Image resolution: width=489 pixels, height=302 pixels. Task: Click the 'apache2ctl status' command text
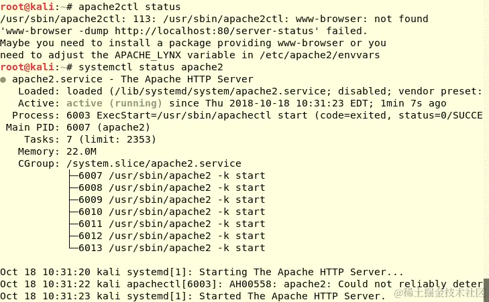pyautogui.click(x=129, y=7)
